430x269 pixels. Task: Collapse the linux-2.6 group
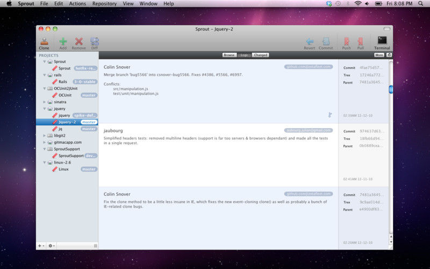(x=45, y=162)
